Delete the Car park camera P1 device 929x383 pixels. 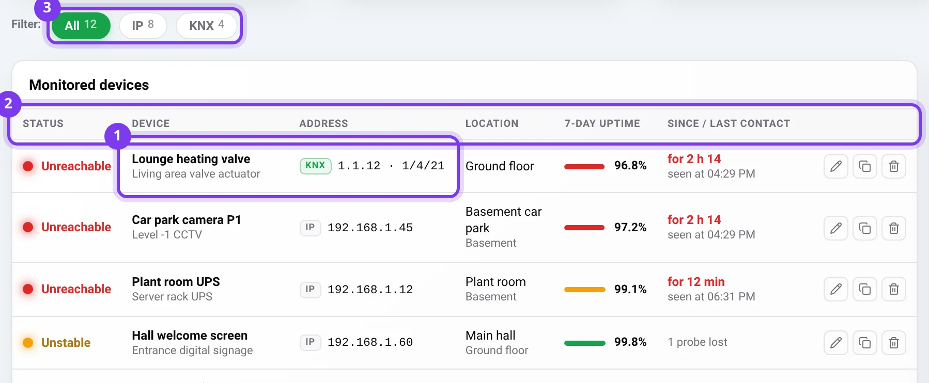894,228
